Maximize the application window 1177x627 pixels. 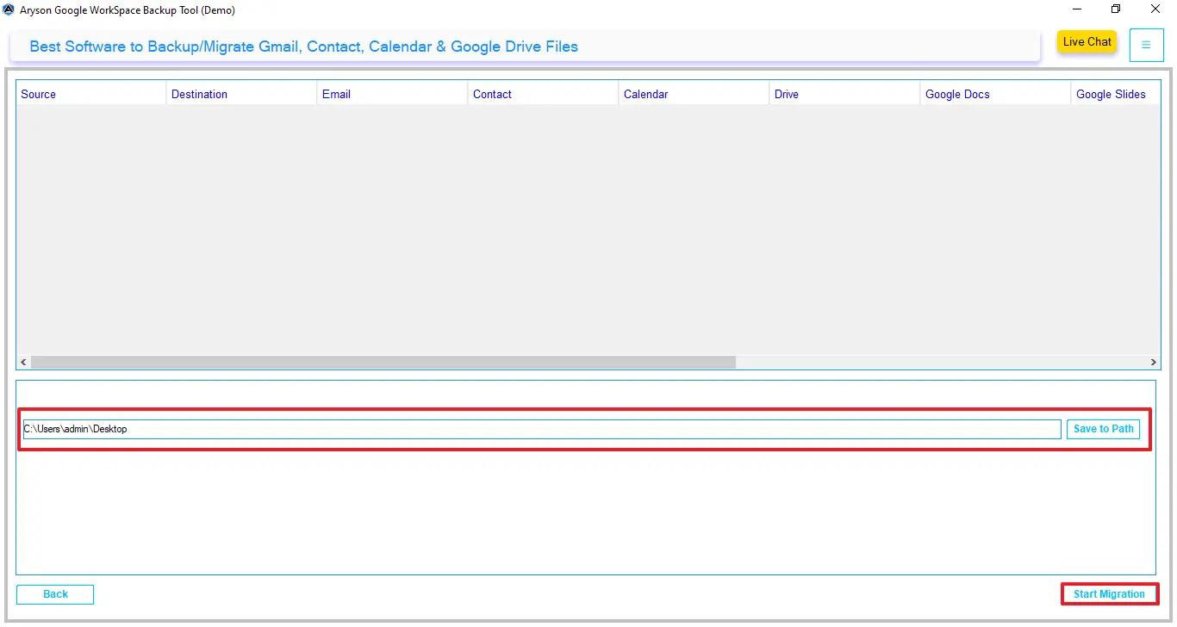1115,9
